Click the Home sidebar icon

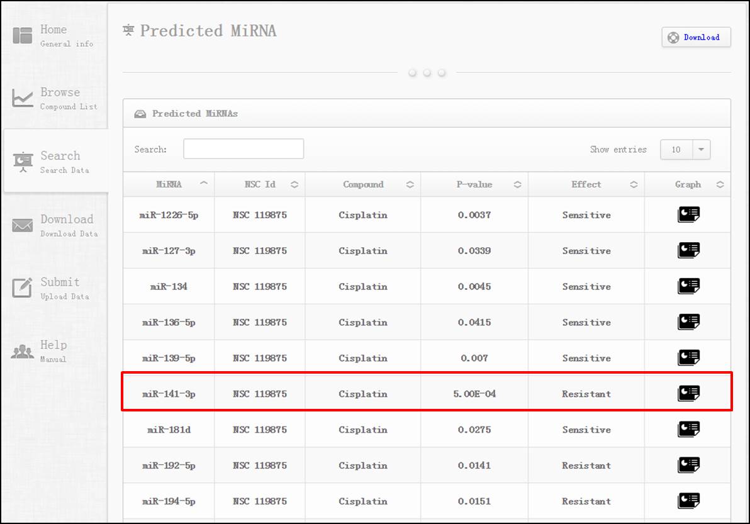(23, 35)
